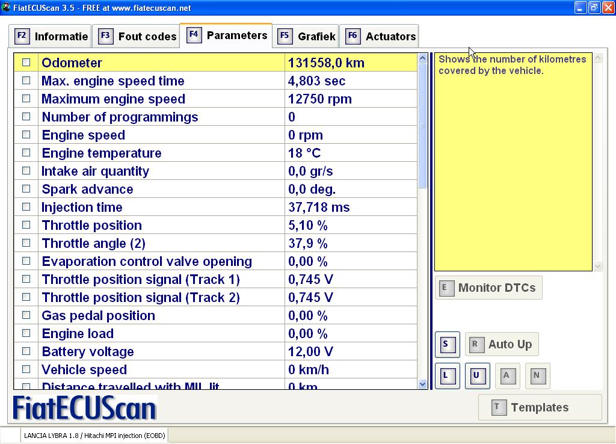Click the 37,718 ms injection time value
The width and height of the screenshot is (616, 444).
(x=319, y=208)
